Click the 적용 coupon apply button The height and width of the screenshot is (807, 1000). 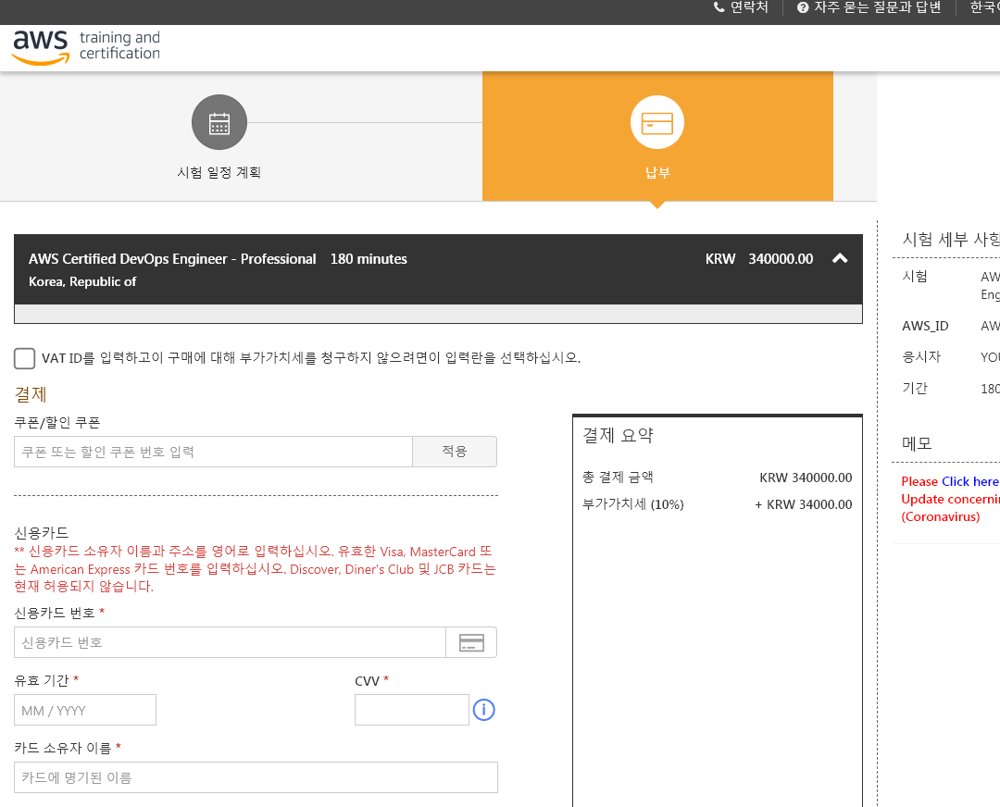[455, 452]
